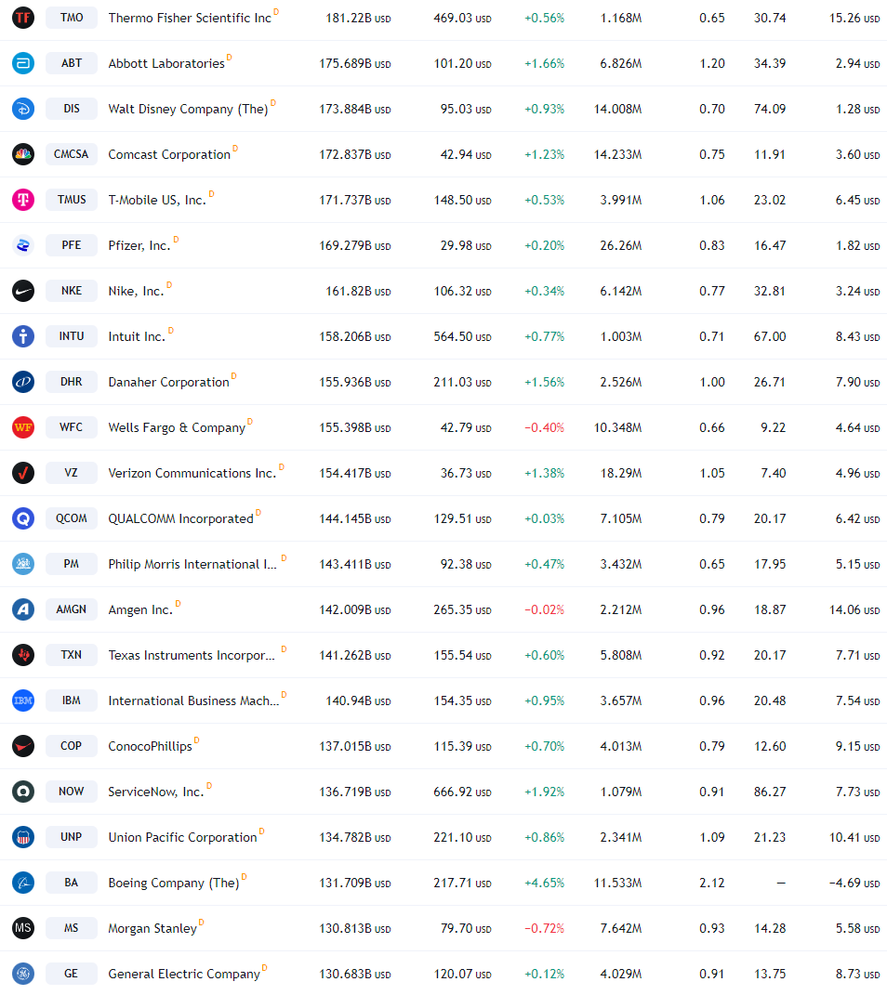The width and height of the screenshot is (887, 995).
Task: Select the WFC ticker badge
Action: point(71,427)
